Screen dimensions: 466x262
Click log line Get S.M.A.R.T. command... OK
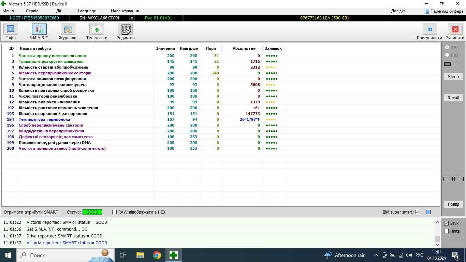point(57,229)
